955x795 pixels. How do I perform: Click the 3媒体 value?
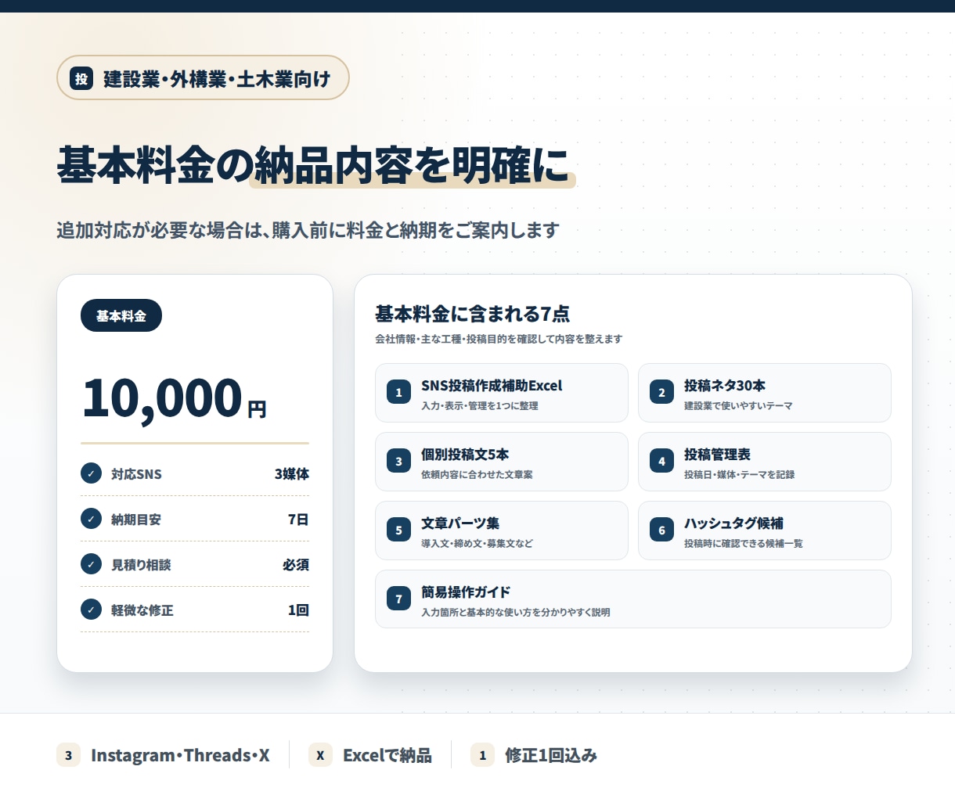coord(292,474)
